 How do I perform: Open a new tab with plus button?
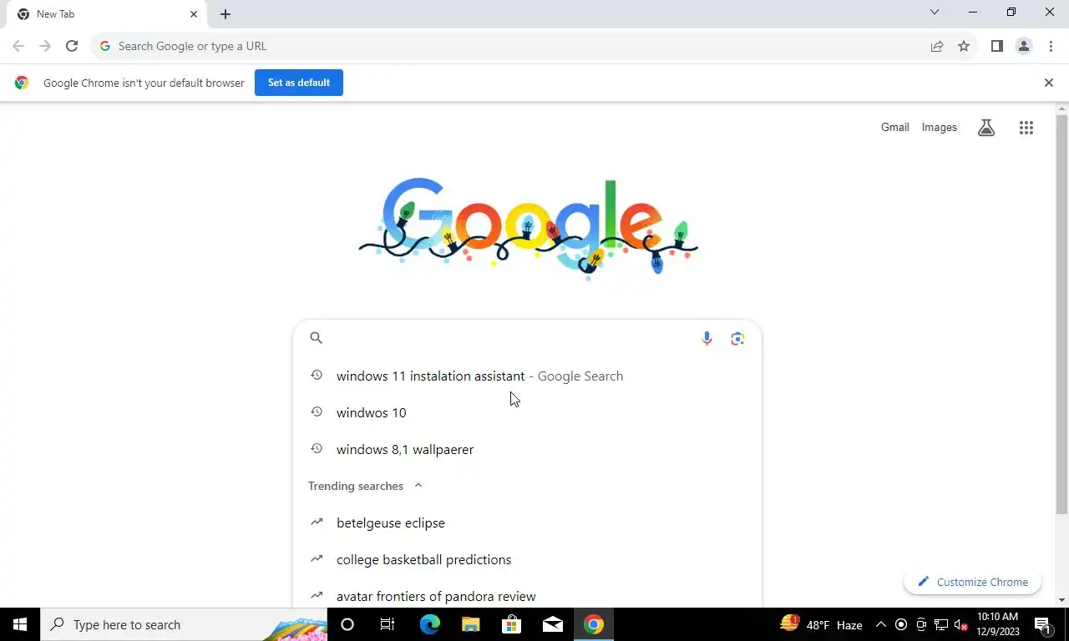pyautogui.click(x=225, y=14)
